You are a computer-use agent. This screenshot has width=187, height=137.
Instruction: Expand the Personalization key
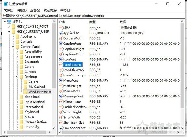coord(17,122)
